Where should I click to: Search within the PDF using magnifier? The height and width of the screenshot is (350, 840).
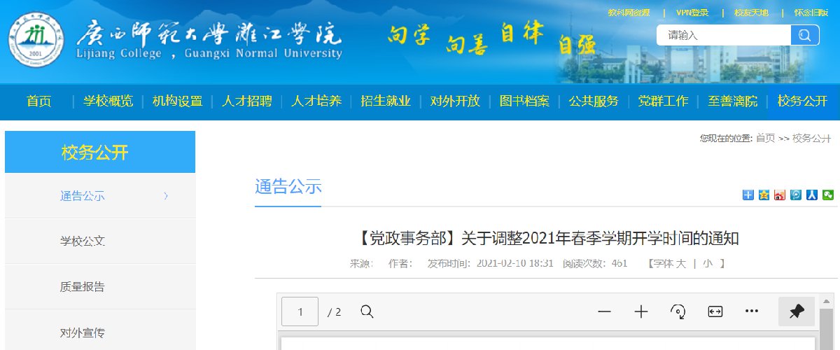(367, 311)
